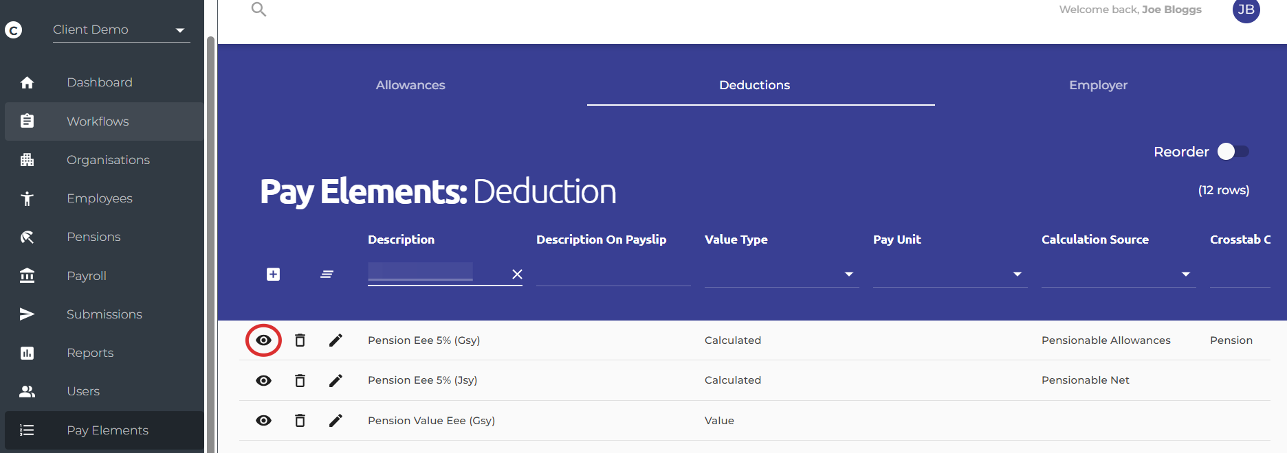
Task: Click the search magnifier icon
Action: (258, 9)
